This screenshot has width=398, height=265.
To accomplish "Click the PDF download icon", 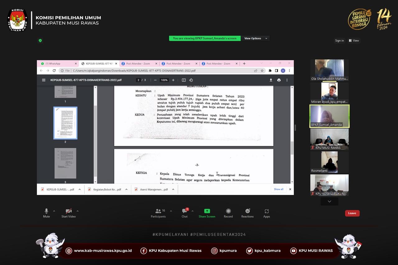I will coord(271,80).
